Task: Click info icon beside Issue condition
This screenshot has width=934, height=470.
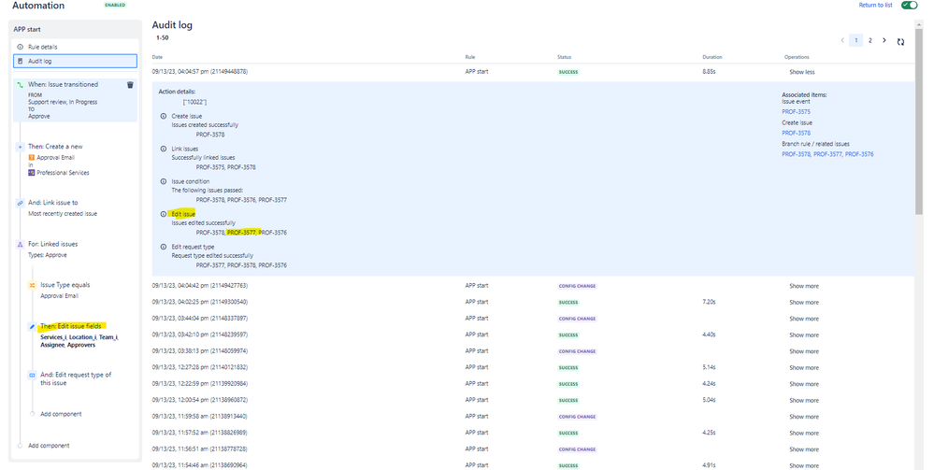Action: (164, 181)
